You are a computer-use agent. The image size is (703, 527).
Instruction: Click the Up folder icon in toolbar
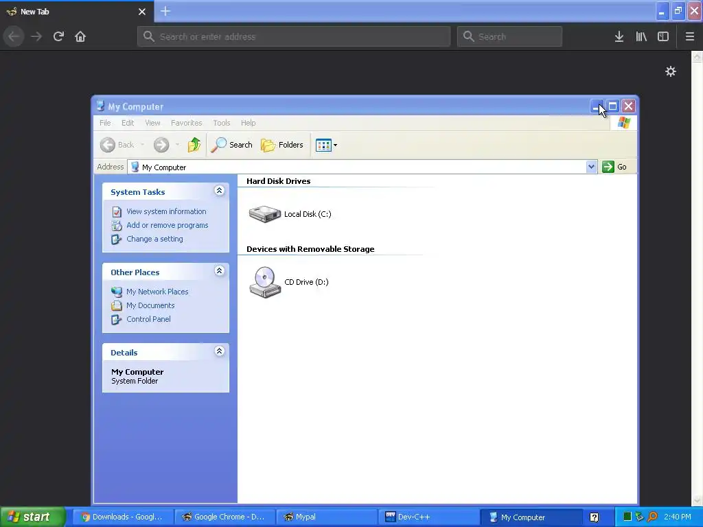pos(194,145)
